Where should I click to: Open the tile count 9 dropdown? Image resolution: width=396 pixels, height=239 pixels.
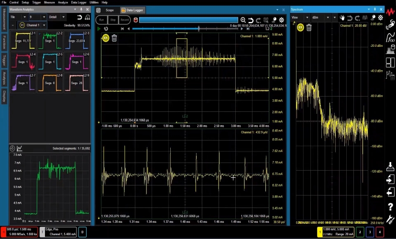click(x=37, y=17)
